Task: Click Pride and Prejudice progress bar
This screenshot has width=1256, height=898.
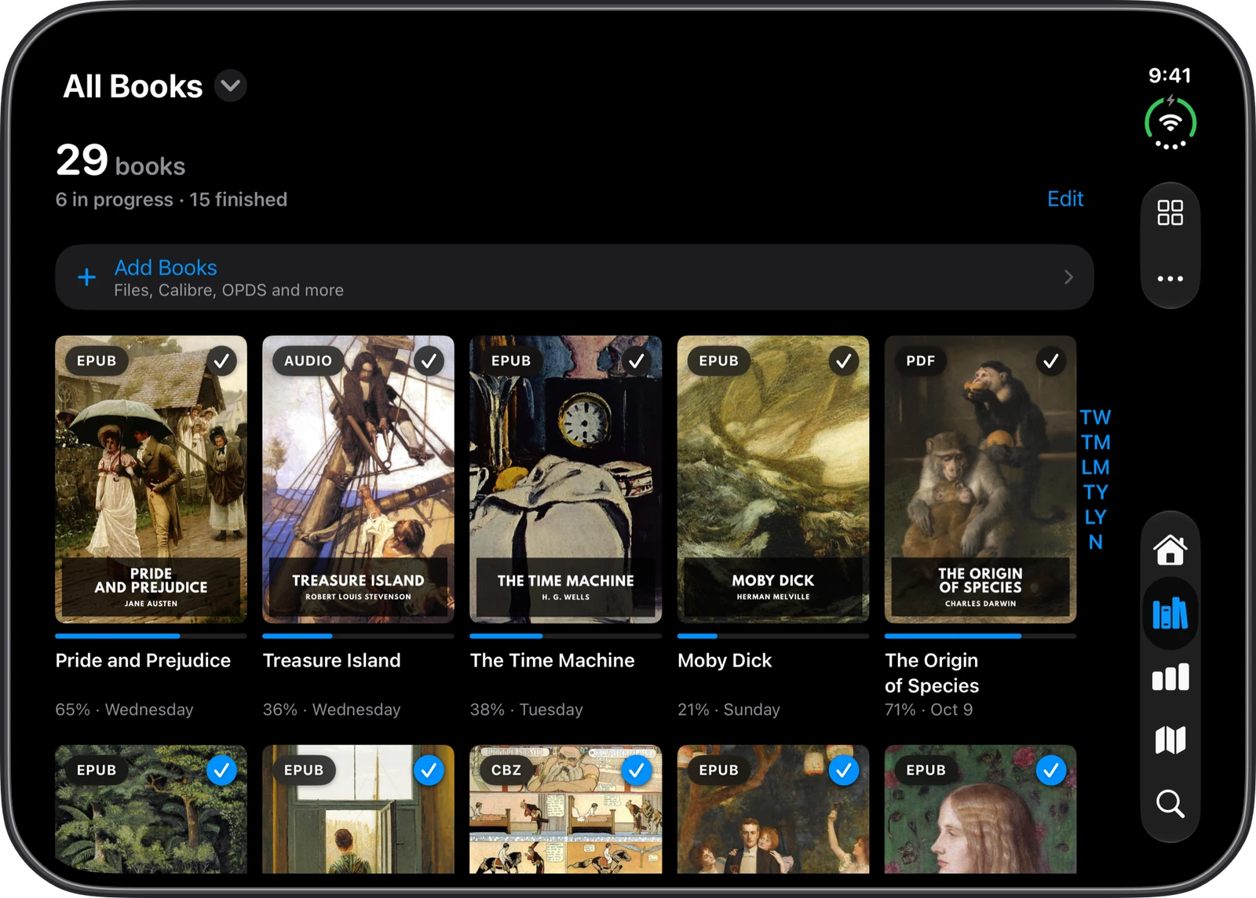Action: [151, 636]
